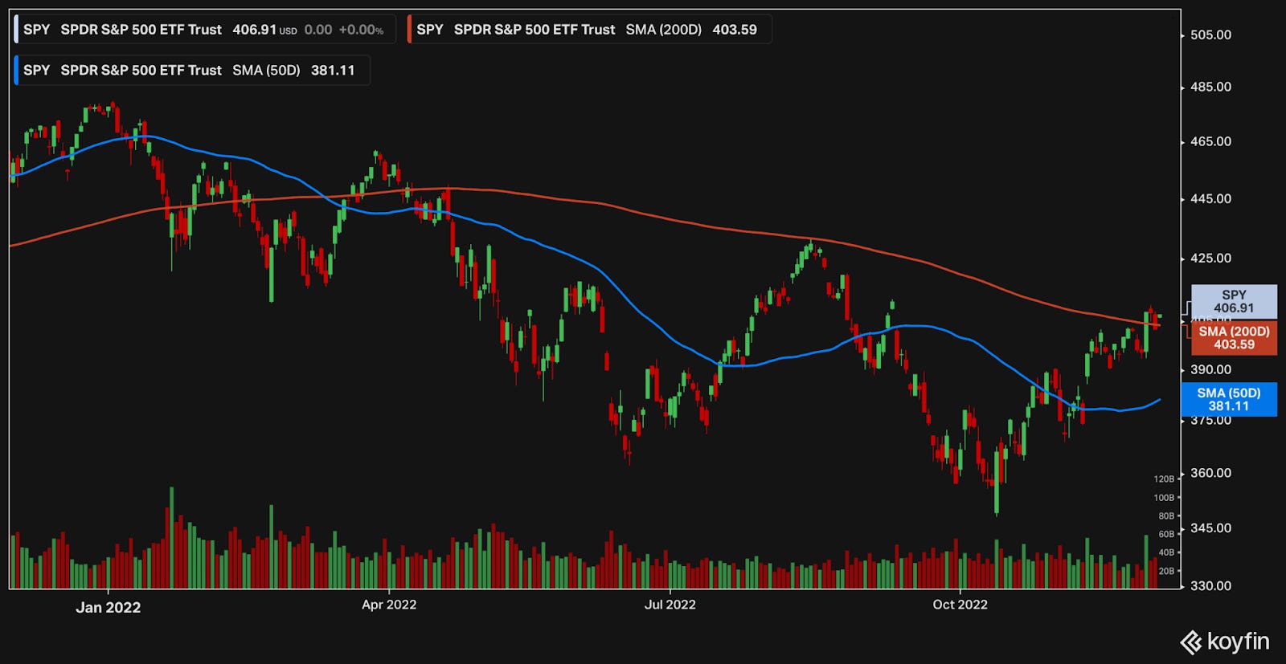Click the 485.00 price axis label

(x=1210, y=87)
